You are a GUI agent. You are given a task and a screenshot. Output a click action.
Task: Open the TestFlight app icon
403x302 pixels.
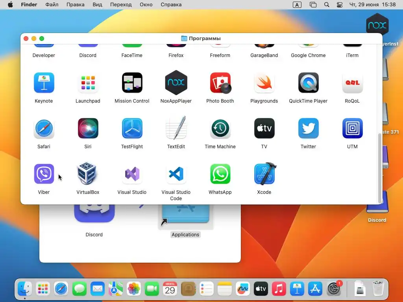(x=132, y=129)
